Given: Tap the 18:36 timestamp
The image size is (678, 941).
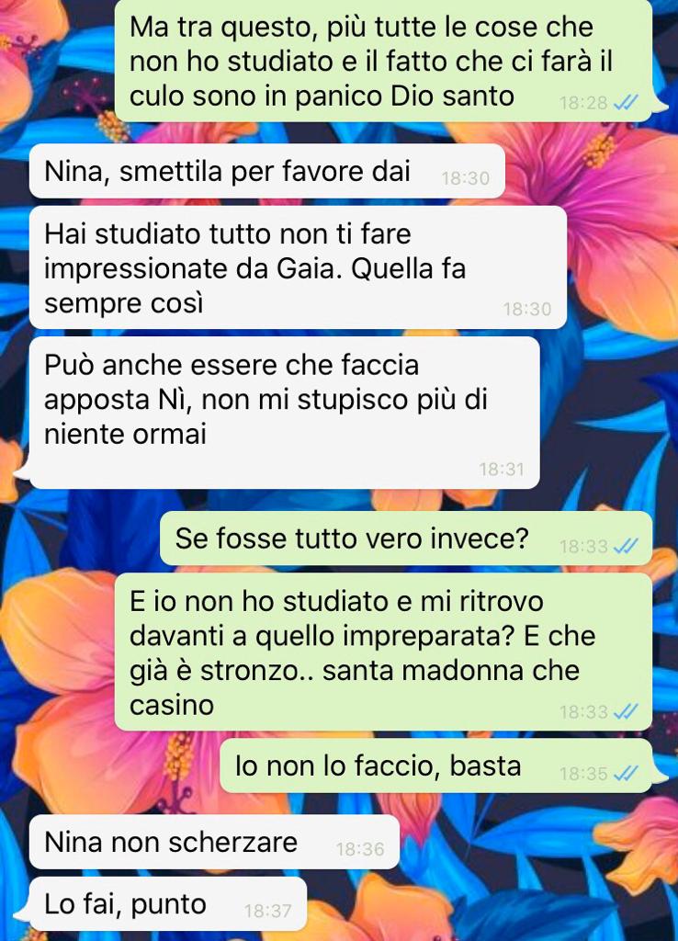Looking at the screenshot, I should (x=360, y=849).
